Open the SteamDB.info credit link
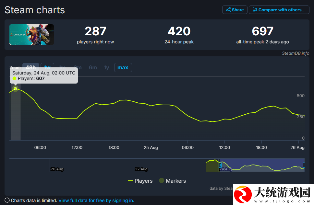 point(296,53)
